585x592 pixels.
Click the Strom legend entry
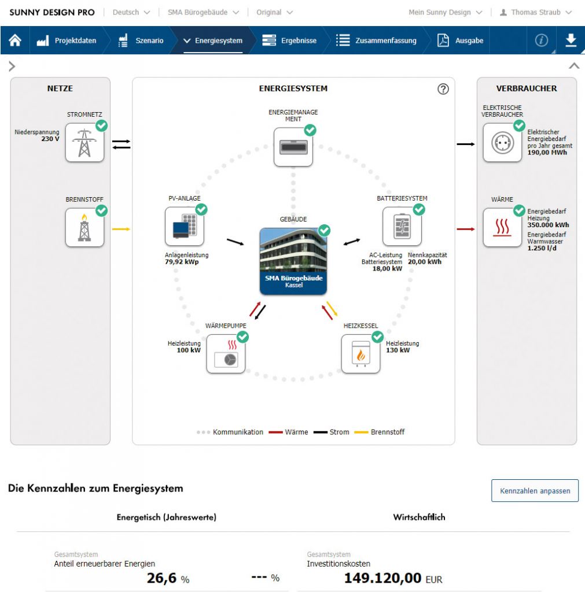(x=332, y=432)
